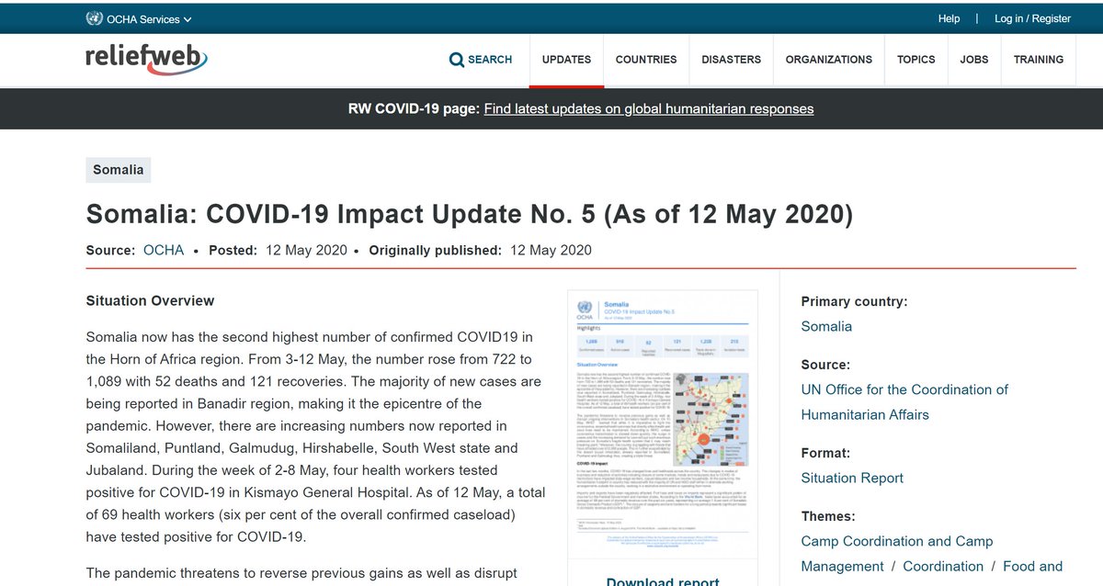Click the Situation Overview heading
Screen dimensions: 1103x586
pos(150,300)
